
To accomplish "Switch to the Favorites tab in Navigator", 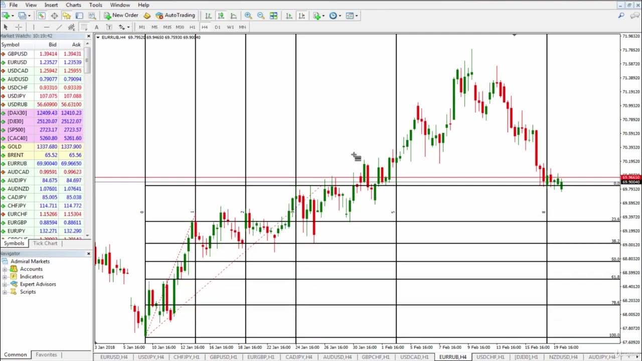I will click(46, 354).
